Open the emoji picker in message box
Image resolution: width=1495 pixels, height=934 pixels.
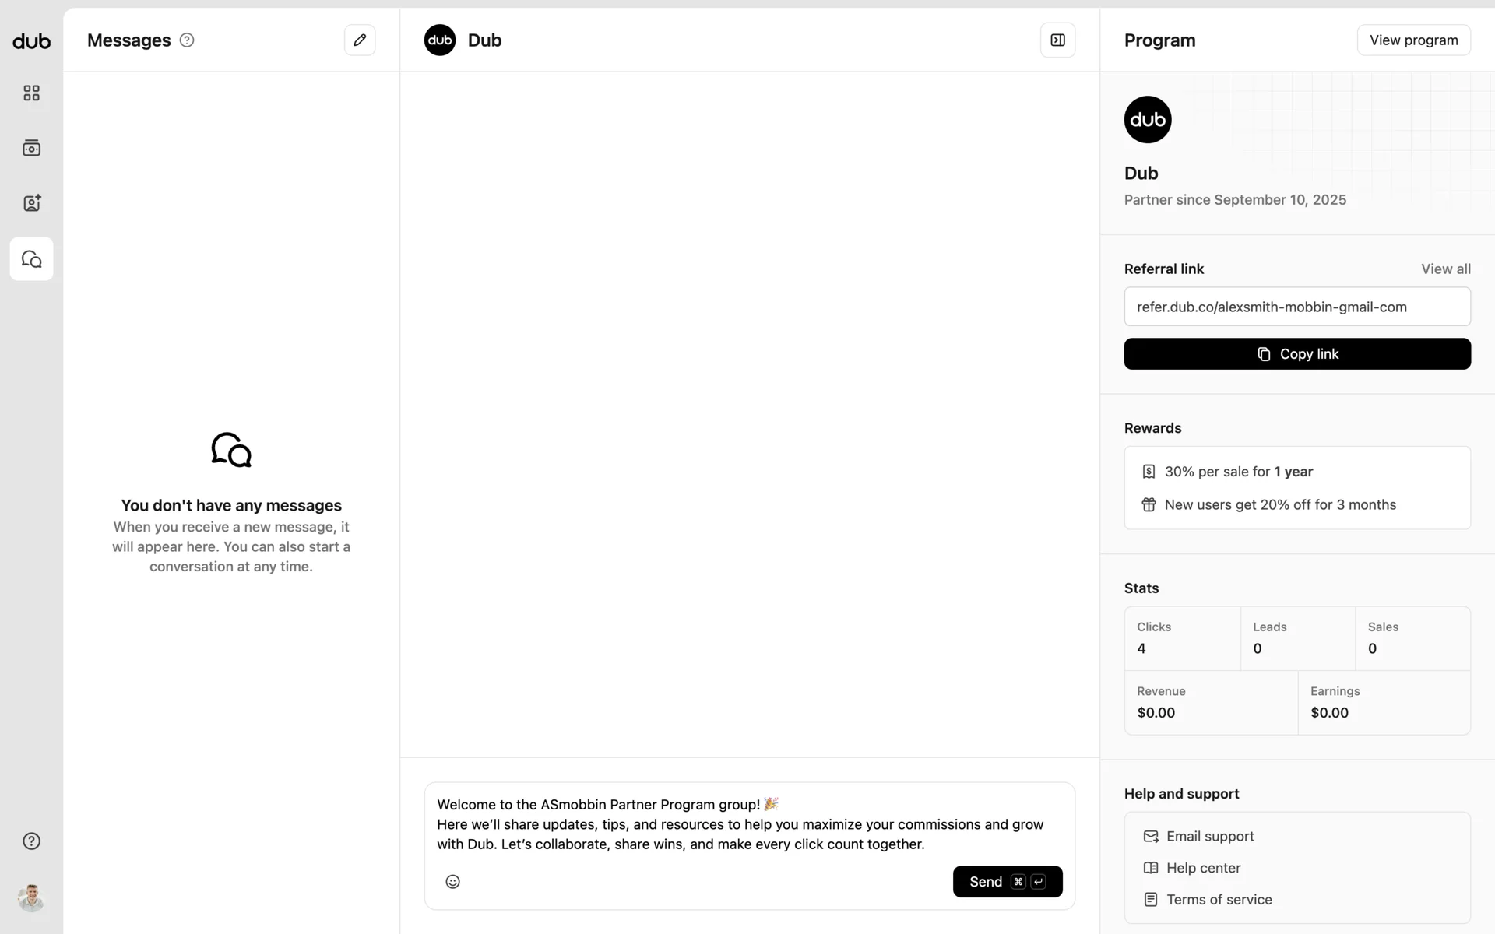452,881
